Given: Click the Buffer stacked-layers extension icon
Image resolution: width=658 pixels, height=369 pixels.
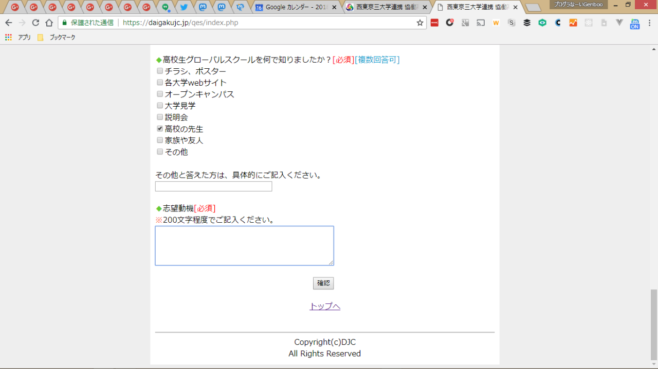Looking at the screenshot, I should 527,23.
